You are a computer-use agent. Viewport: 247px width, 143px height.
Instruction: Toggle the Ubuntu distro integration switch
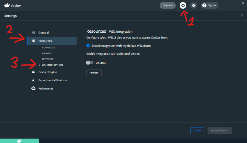pyautogui.click(x=90, y=63)
